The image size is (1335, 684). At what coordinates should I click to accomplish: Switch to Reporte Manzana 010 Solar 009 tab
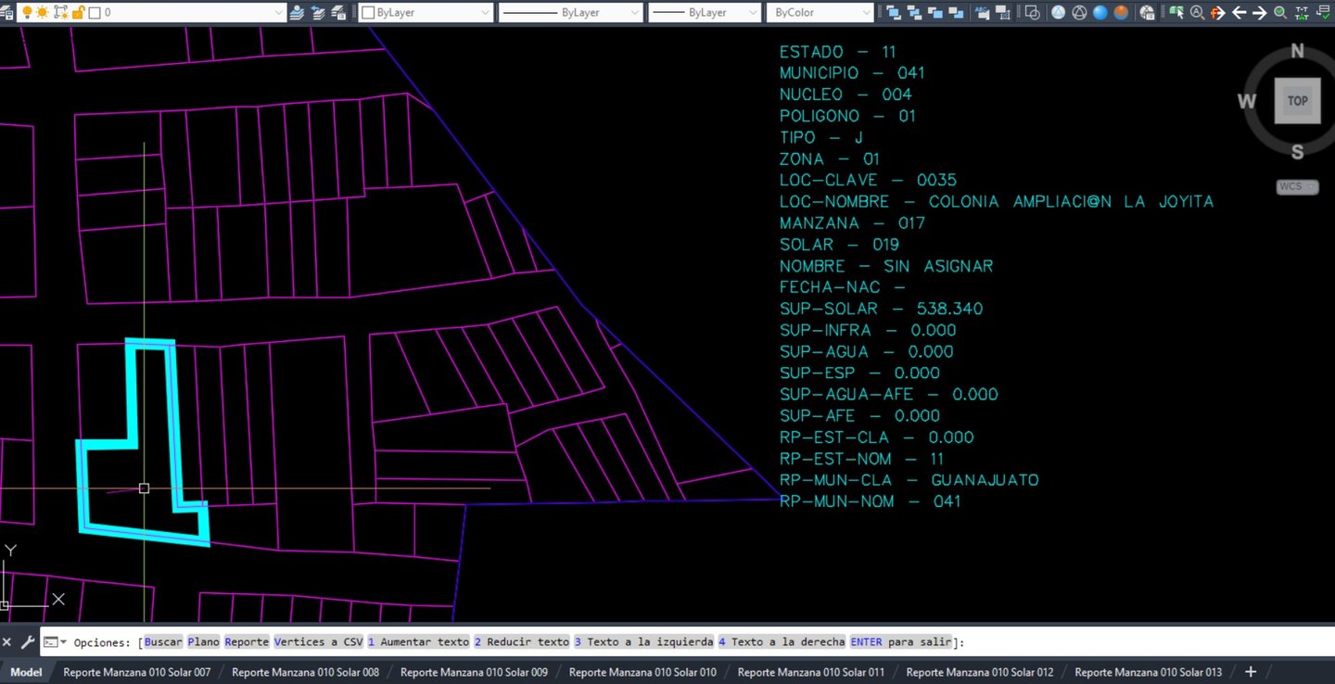[474, 672]
